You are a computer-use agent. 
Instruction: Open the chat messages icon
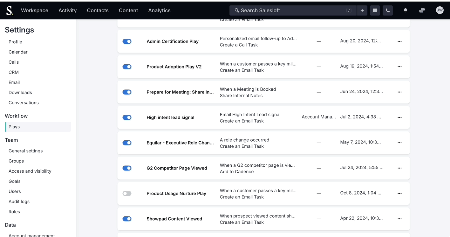(375, 10)
